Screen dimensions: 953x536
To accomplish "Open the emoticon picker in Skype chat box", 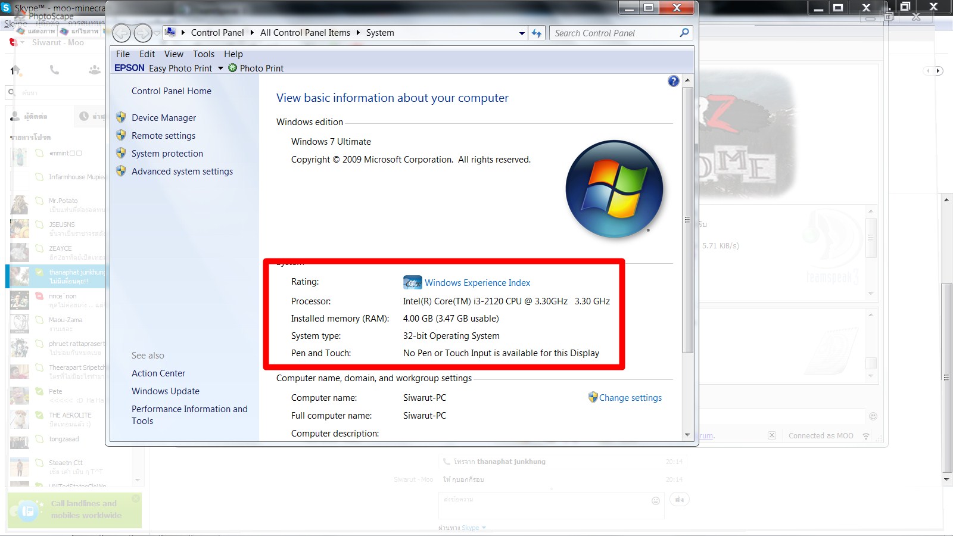I will click(x=656, y=501).
